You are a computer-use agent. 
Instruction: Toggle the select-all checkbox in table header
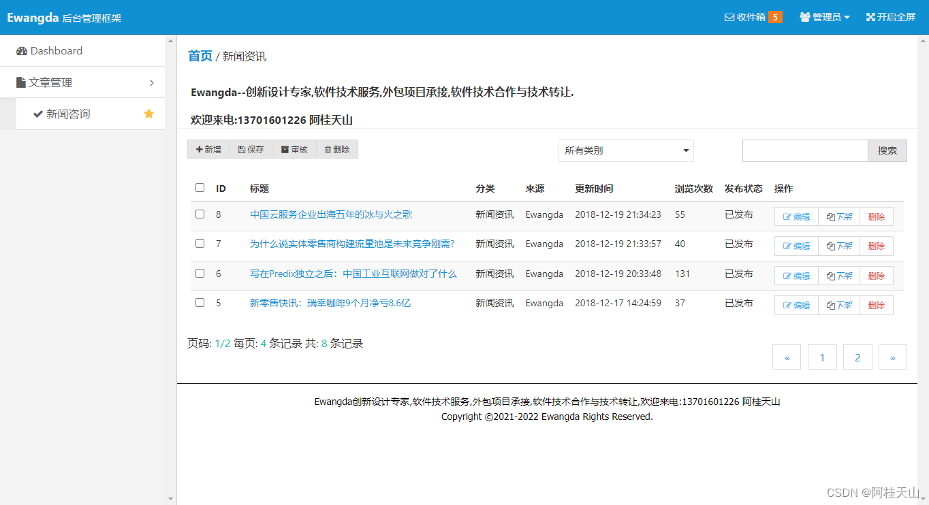click(200, 187)
